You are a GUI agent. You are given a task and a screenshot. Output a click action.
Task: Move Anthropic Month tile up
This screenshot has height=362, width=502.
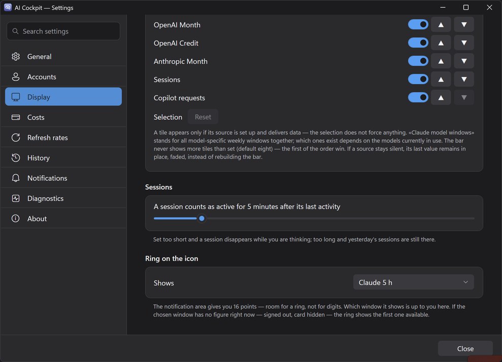(x=441, y=61)
